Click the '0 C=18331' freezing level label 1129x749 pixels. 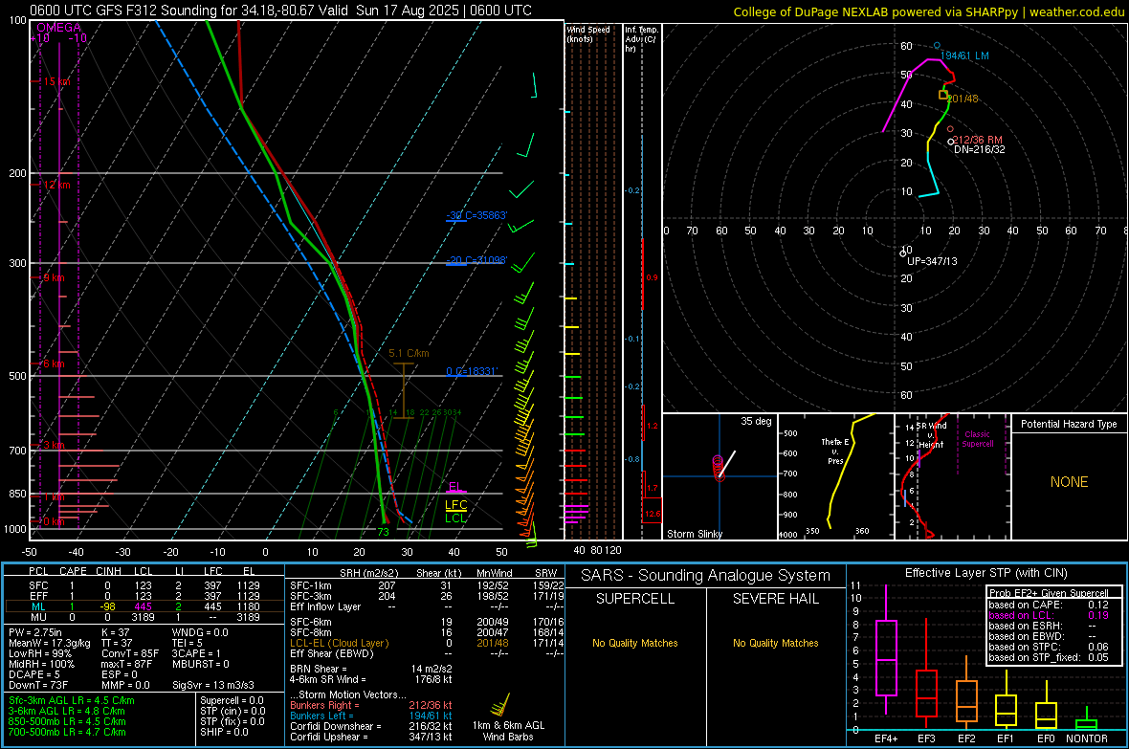tap(472, 371)
